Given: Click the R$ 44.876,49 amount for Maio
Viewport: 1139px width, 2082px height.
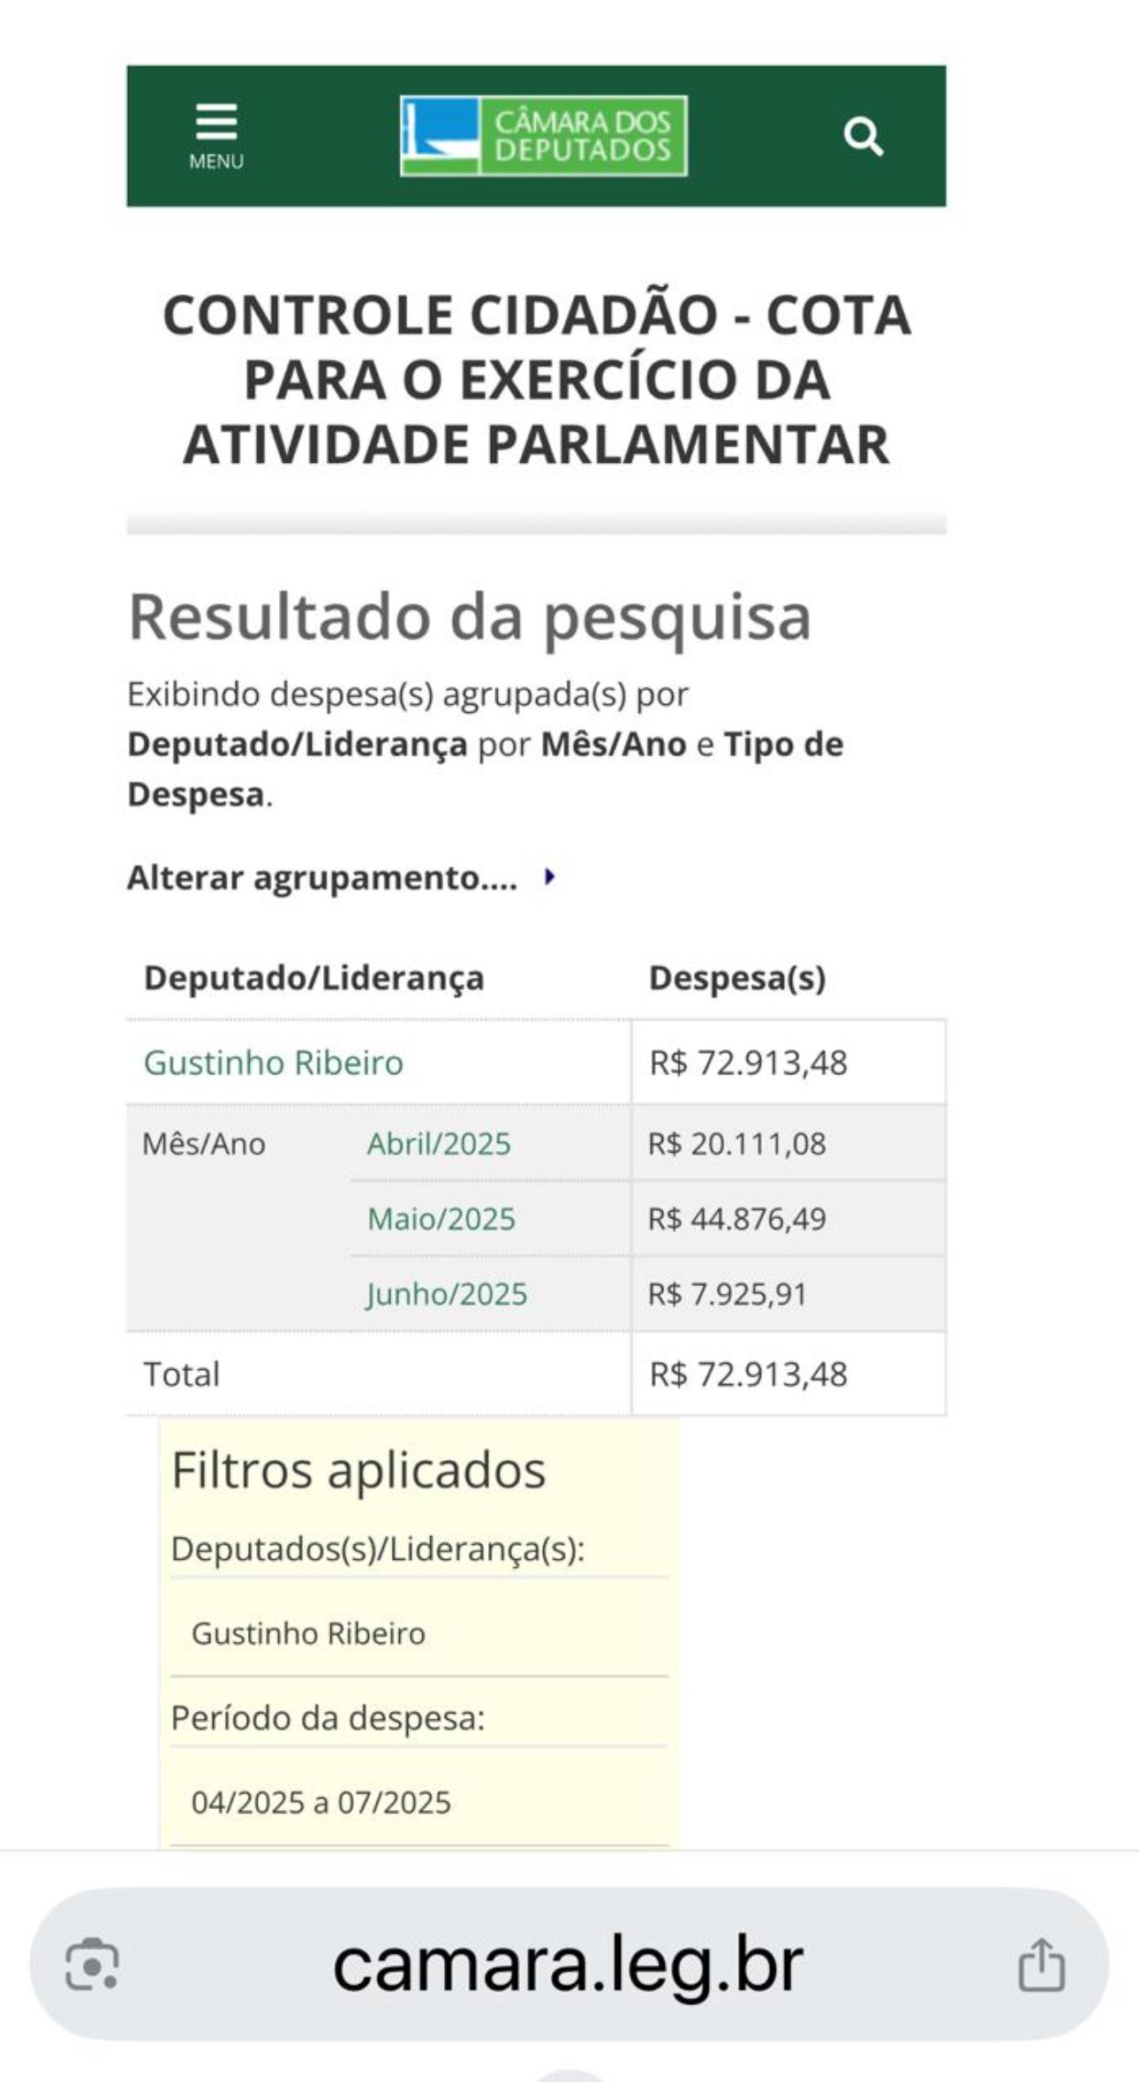Looking at the screenshot, I should point(737,1219).
